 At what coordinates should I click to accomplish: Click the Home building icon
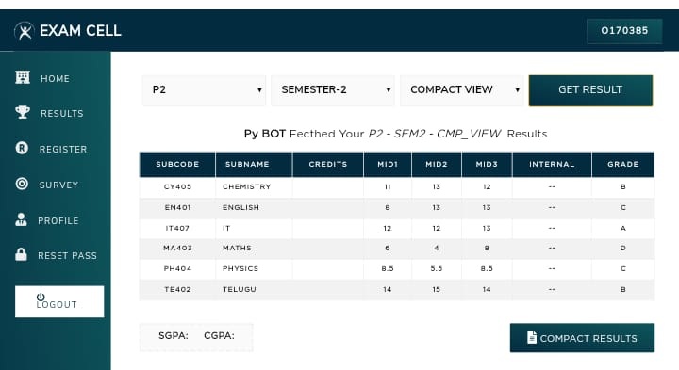point(23,77)
